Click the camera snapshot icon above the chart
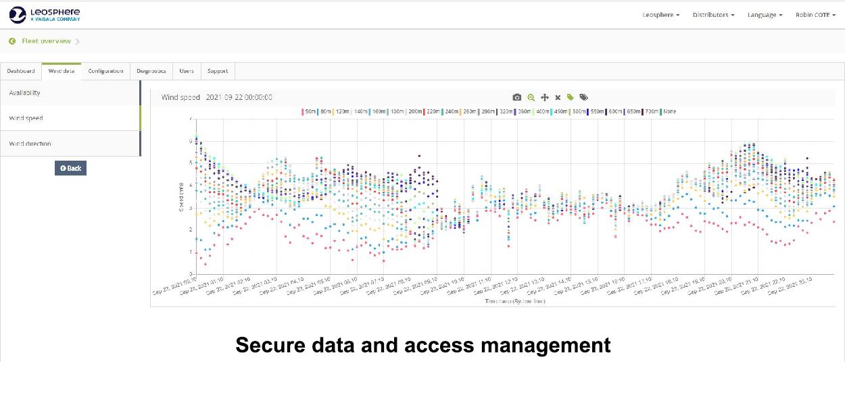Viewport: 845px width, 405px height. tap(517, 97)
